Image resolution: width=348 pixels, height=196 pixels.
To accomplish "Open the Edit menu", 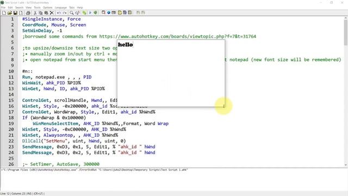I will 10,8.
